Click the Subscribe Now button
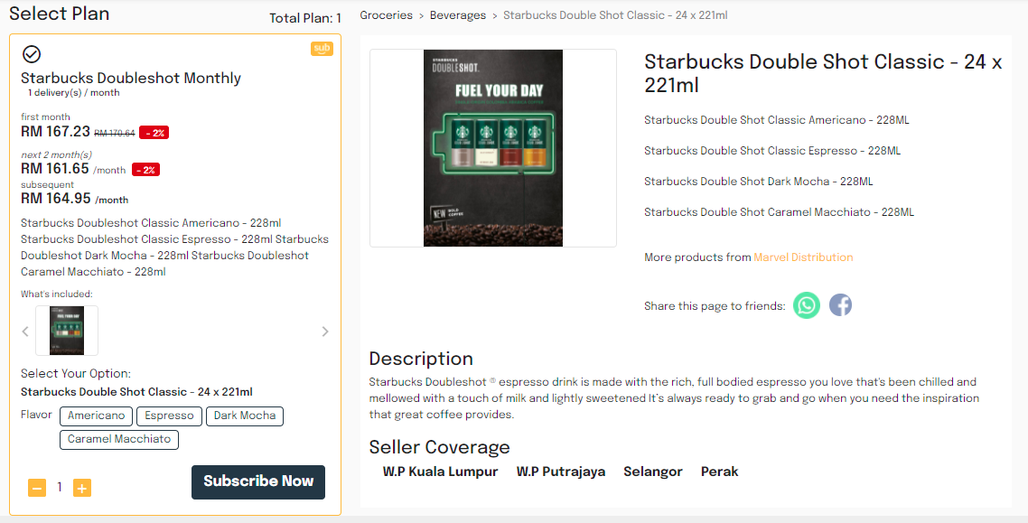1028x523 pixels. 258,481
